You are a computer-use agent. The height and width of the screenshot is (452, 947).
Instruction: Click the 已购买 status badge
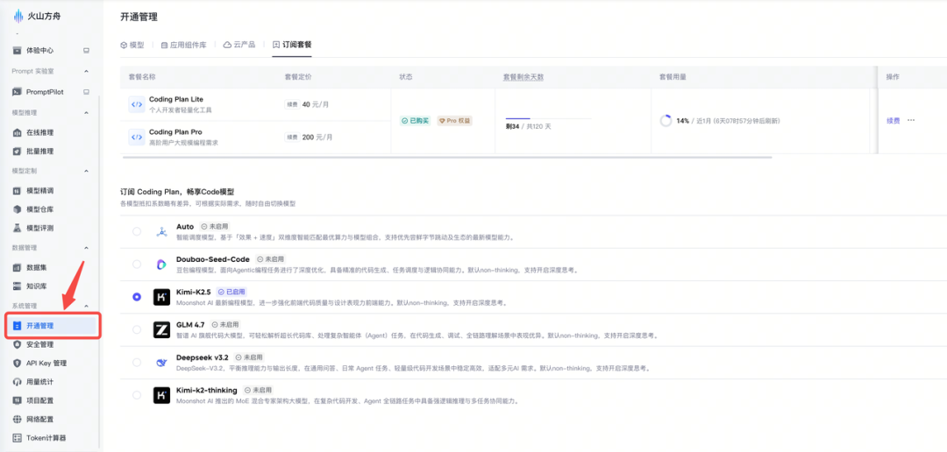415,121
